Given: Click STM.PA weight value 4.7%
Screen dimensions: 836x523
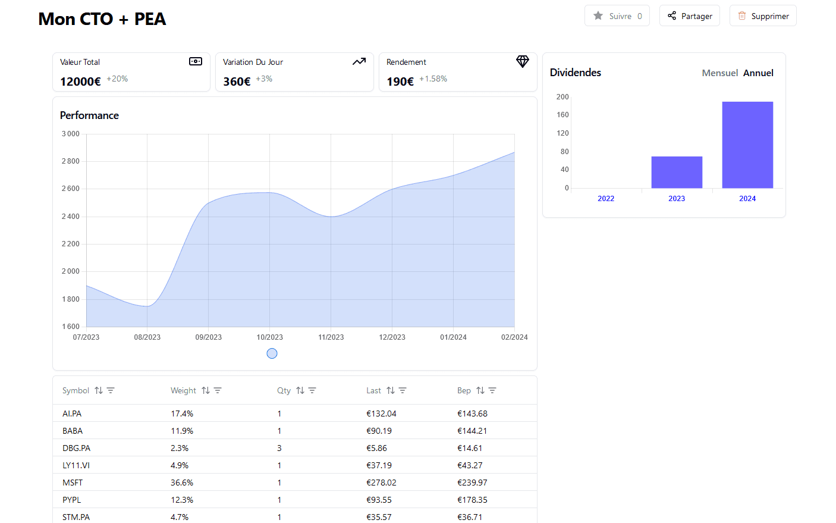Looking at the screenshot, I should click(x=180, y=517).
